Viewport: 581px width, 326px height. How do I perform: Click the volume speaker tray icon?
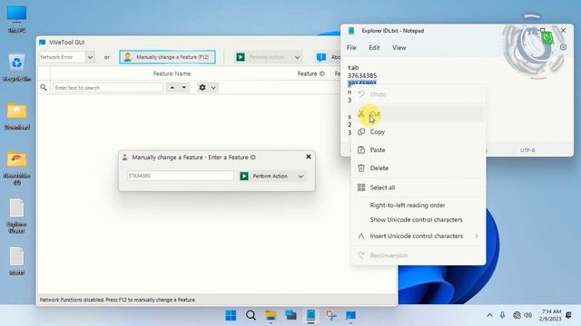(528, 315)
